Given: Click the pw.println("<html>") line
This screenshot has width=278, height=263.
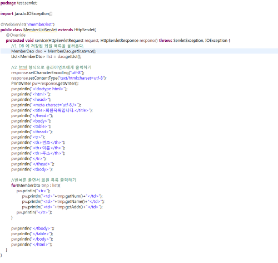Looking at the screenshot, I should coord(31,94).
